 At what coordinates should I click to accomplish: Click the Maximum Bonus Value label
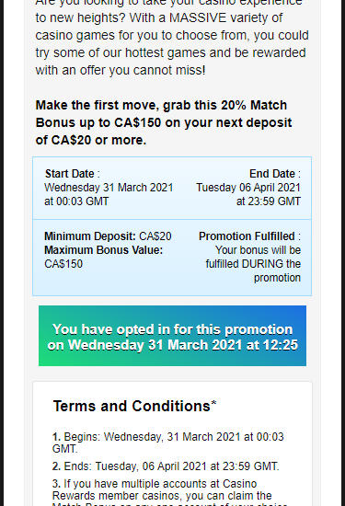[x=104, y=250]
